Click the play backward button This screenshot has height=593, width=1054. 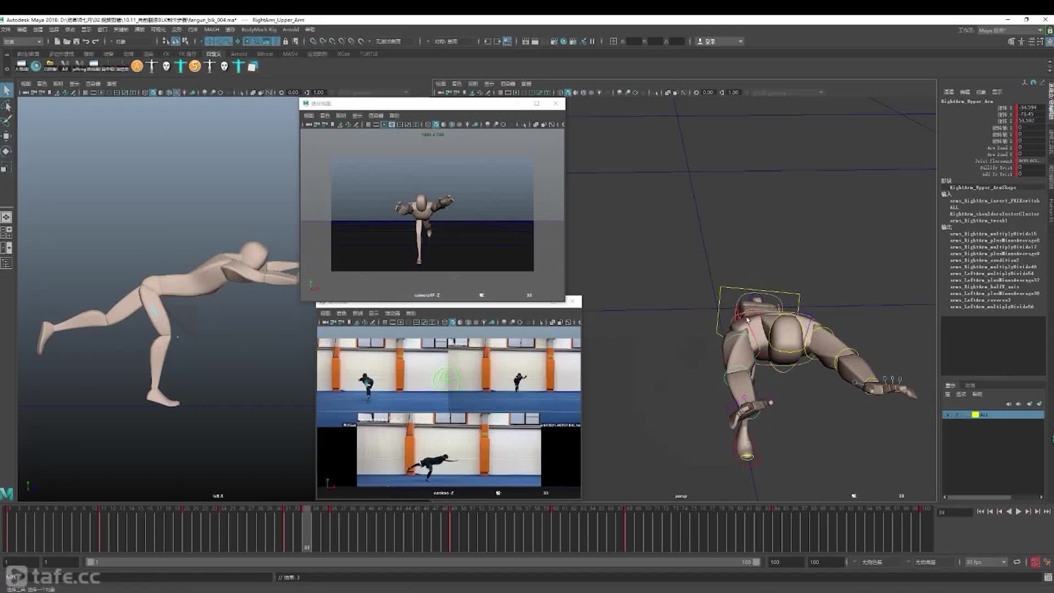pyautogui.click(x=1009, y=512)
